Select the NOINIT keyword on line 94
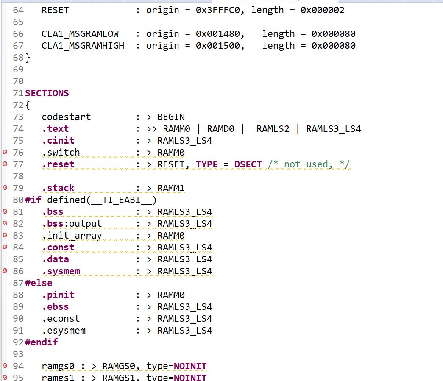The height and width of the screenshot is (381, 443). [x=190, y=366]
